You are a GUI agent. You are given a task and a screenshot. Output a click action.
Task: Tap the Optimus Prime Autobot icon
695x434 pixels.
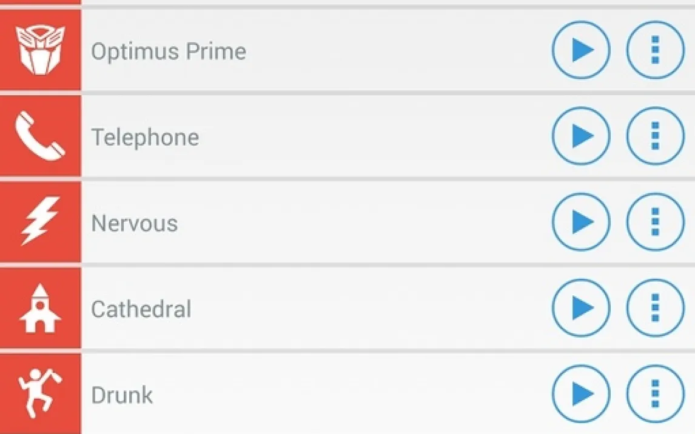[x=40, y=51]
